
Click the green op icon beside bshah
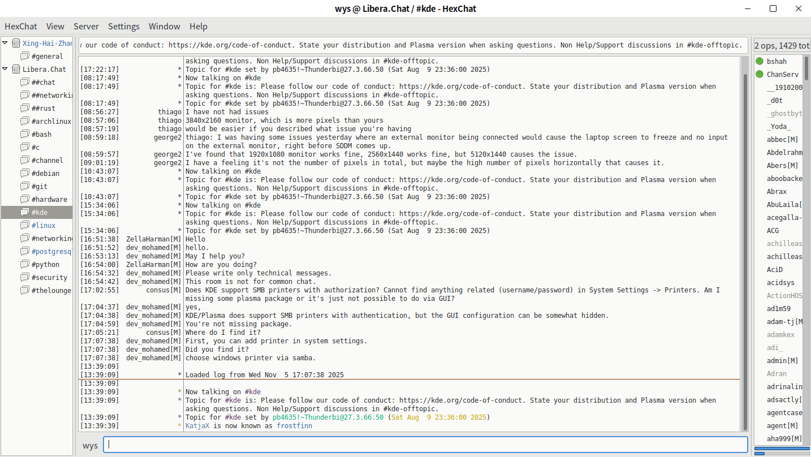(760, 61)
